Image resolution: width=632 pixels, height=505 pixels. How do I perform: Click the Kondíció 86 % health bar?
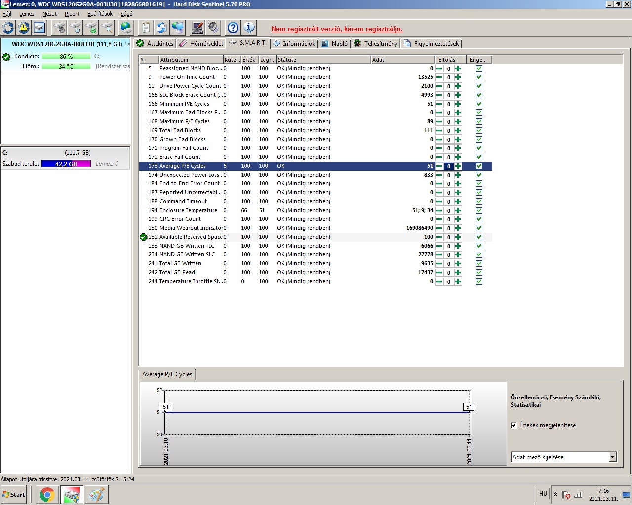tap(66, 57)
